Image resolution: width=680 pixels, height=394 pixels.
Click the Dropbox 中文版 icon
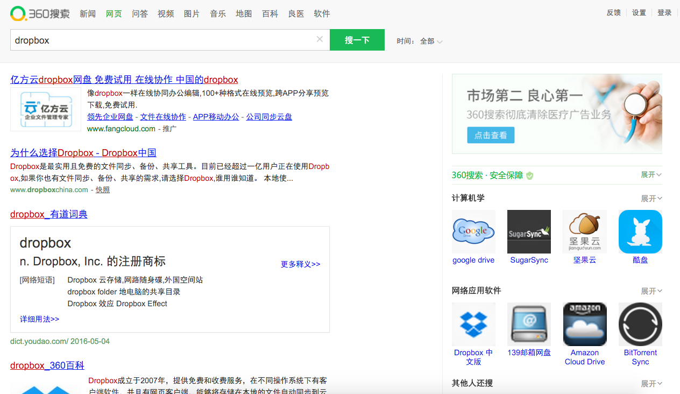coord(473,324)
